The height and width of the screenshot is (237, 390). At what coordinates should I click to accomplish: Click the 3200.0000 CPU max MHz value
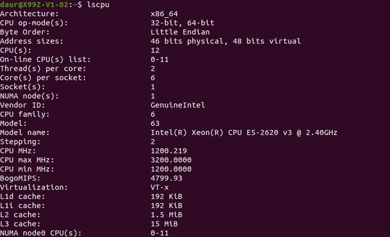171,160
